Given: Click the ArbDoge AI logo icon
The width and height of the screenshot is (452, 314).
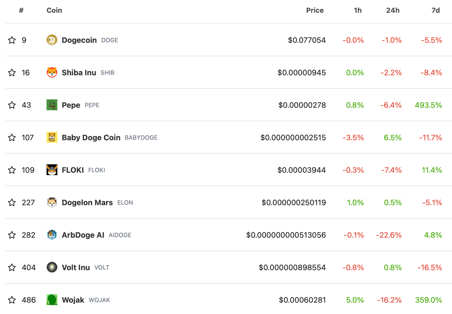Looking at the screenshot, I should (x=52, y=235).
